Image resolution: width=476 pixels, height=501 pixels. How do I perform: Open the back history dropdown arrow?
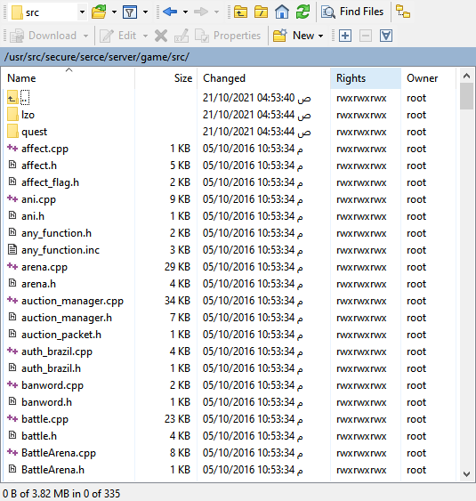tap(185, 12)
